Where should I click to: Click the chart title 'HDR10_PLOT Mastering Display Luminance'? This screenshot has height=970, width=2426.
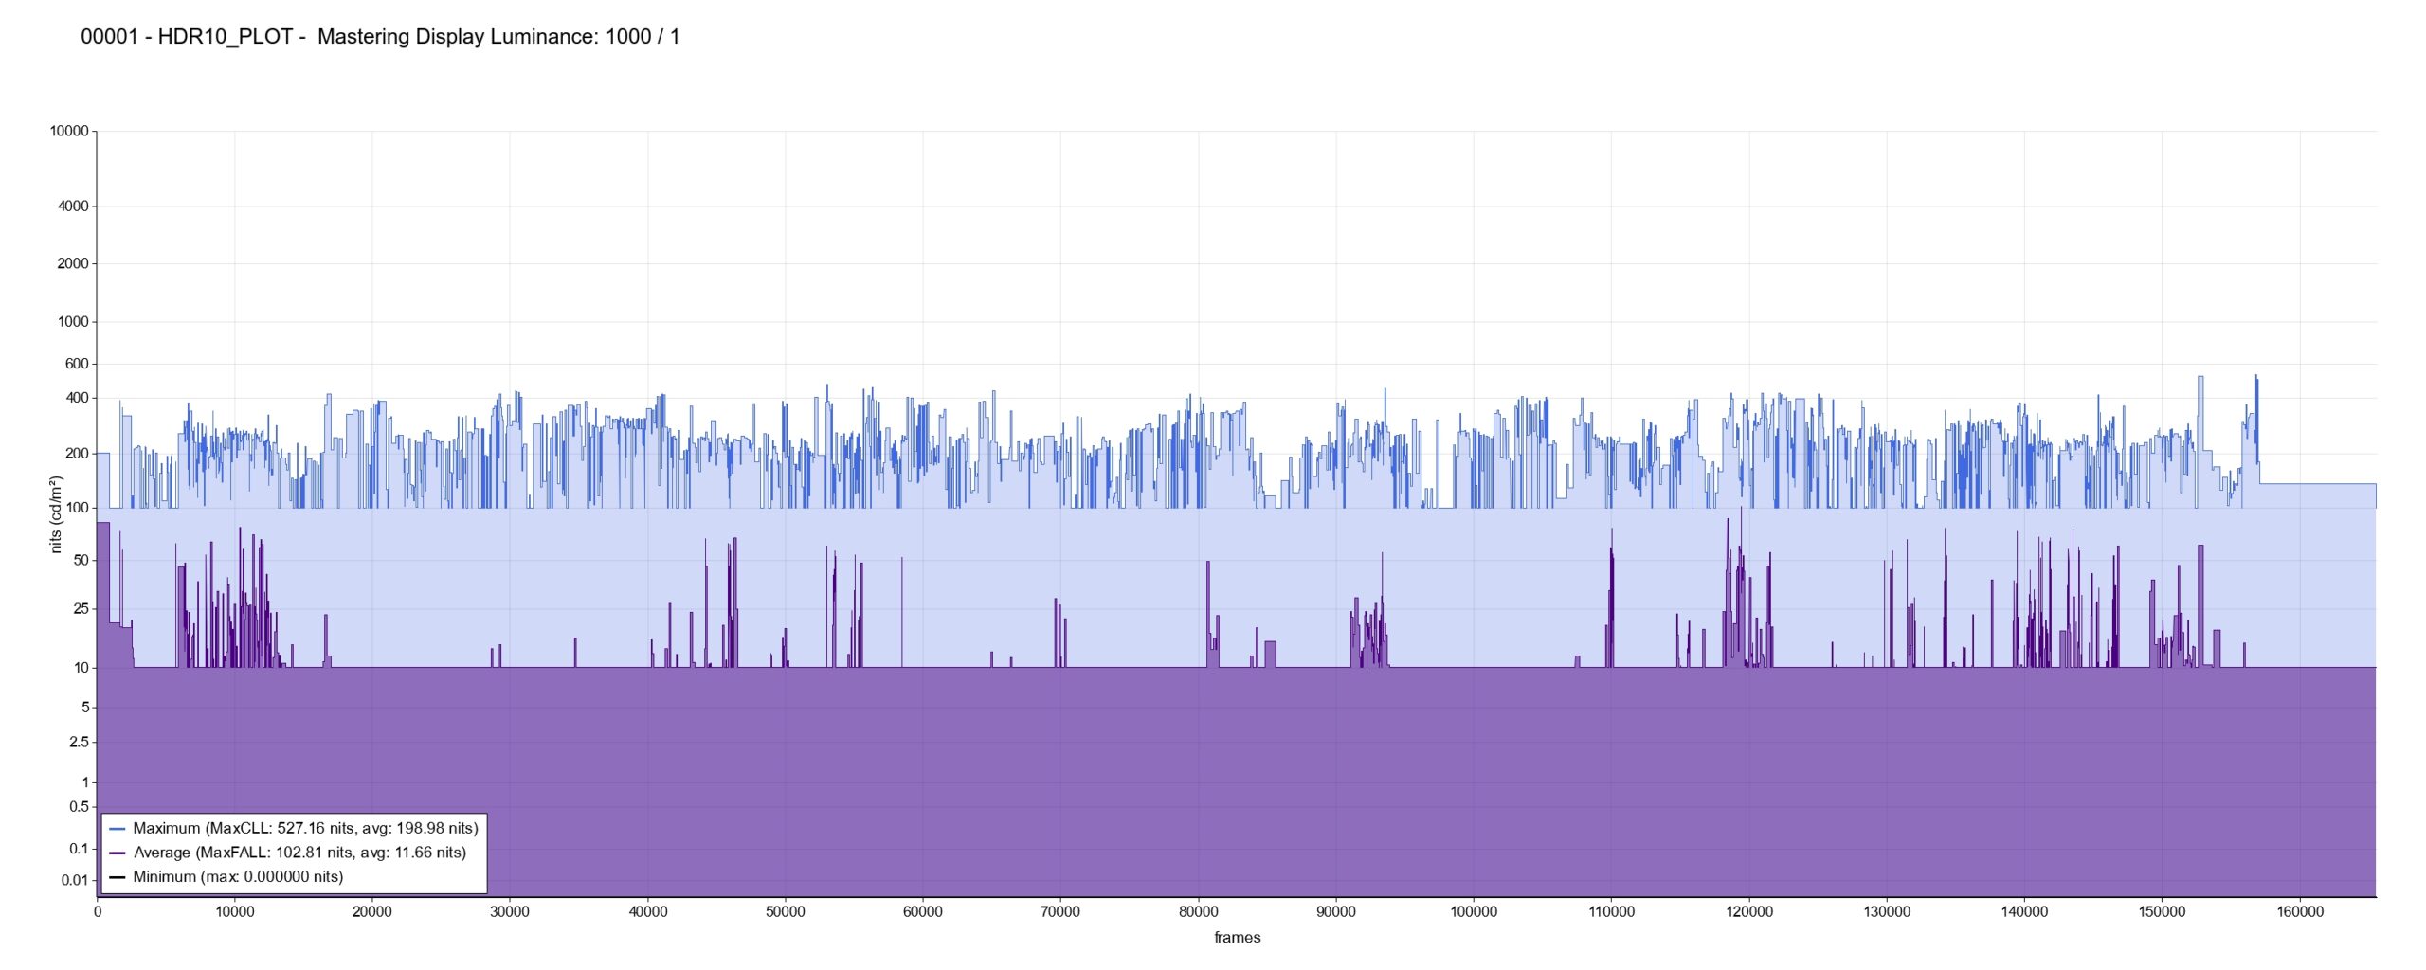coord(380,37)
